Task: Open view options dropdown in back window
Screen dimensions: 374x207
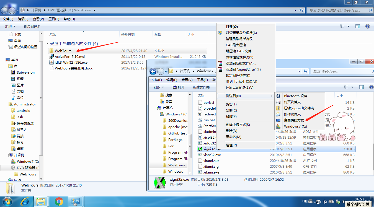Action: [x=348, y=26]
